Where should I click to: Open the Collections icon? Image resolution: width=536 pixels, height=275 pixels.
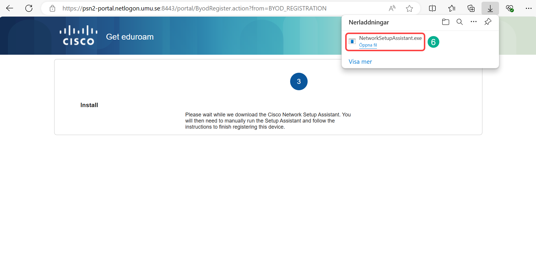pyautogui.click(x=471, y=8)
